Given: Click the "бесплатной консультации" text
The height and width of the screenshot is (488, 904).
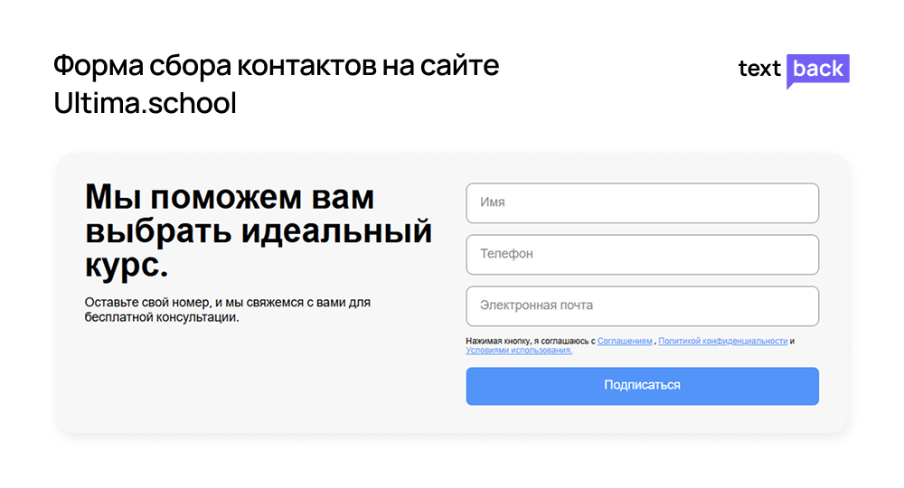Looking at the screenshot, I should [162, 318].
